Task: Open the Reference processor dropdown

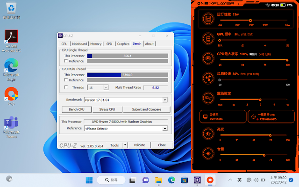Action: (x=165, y=129)
